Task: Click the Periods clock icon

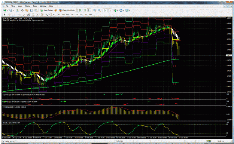Action: [121, 10]
